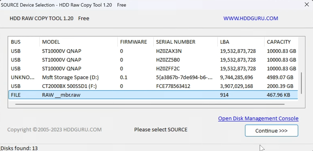313x151 pixels.
Task: Click the horizontal scrollbar of device list
Action: (150, 104)
